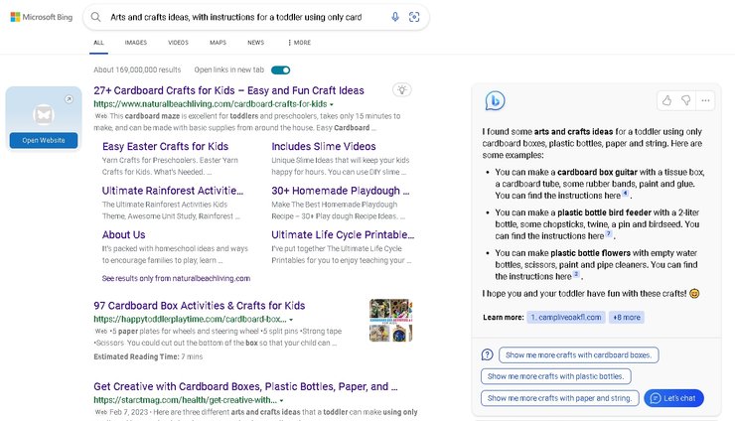This screenshot has width=735, height=421.
Task: Open 27+ Cardboard Crafts for Kids result
Action: [x=228, y=90]
